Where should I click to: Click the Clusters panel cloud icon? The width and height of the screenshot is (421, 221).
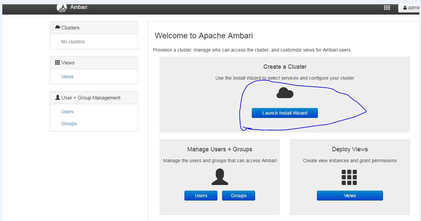coord(57,27)
